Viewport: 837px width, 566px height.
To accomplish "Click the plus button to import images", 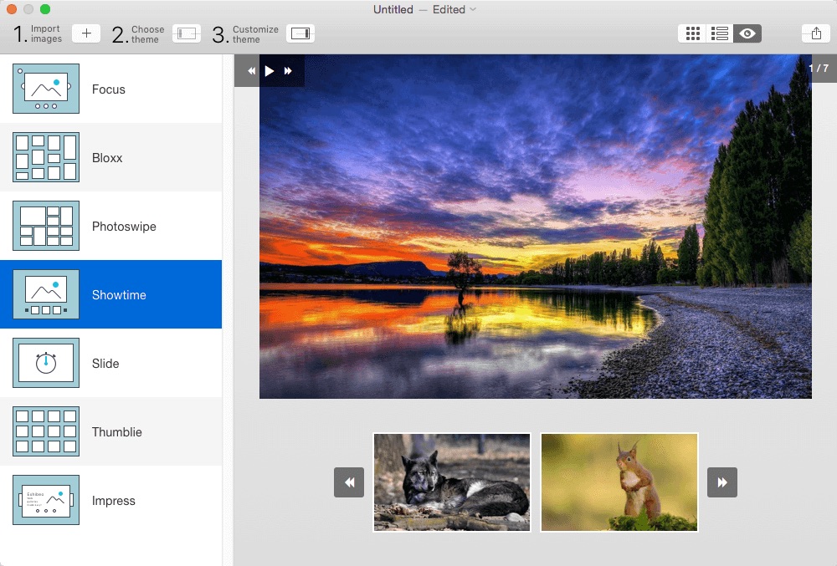I will pyautogui.click(x=86, y=33).
